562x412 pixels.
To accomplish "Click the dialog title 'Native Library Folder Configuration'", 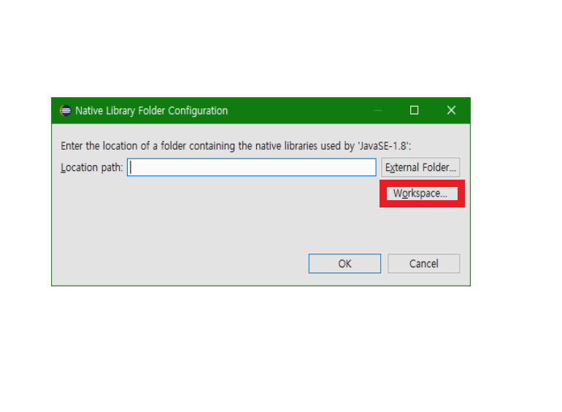I will point(151,110).
